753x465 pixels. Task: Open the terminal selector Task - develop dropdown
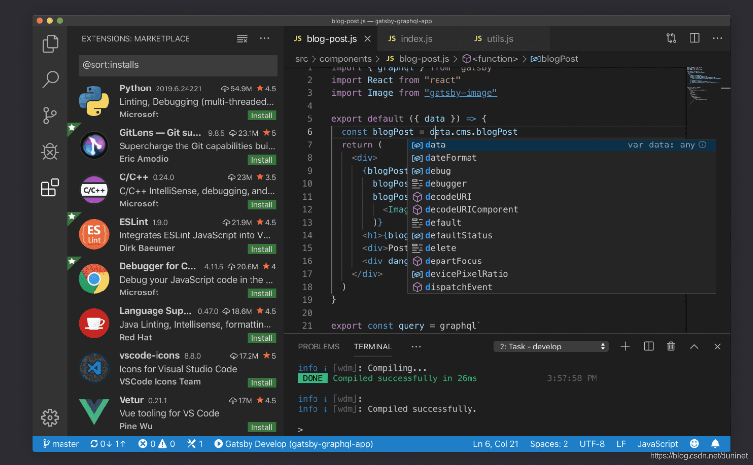point(551,347)
